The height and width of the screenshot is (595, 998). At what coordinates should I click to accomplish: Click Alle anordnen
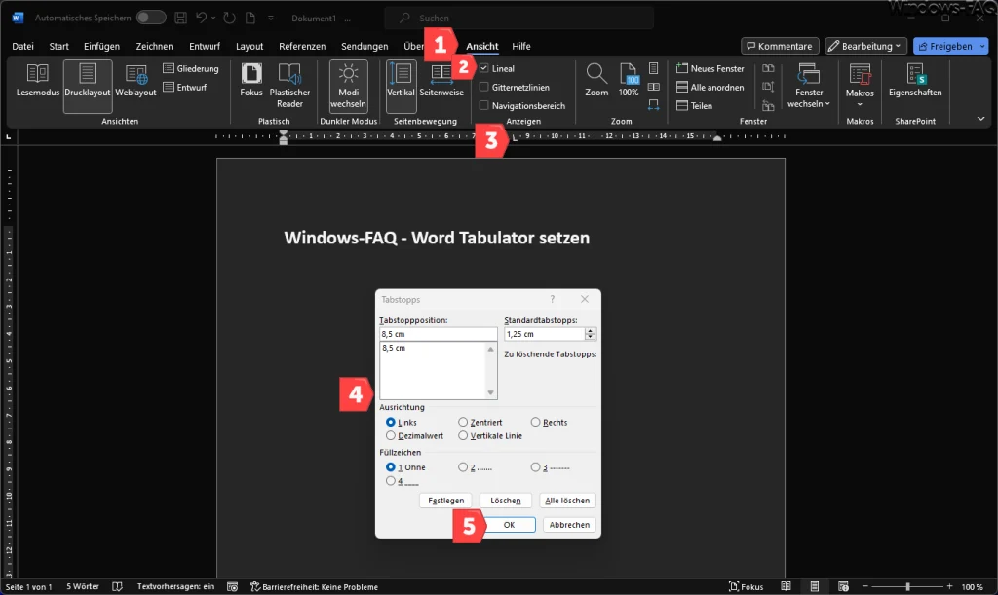[x=710, y=87]
